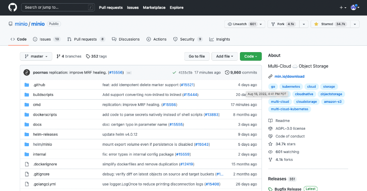
Task: Open the min.io/download link
Action: point(289,76)
